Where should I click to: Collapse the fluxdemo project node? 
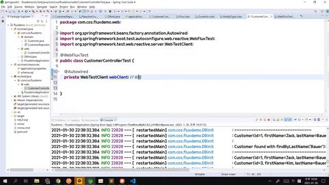(x=8, y=25)
